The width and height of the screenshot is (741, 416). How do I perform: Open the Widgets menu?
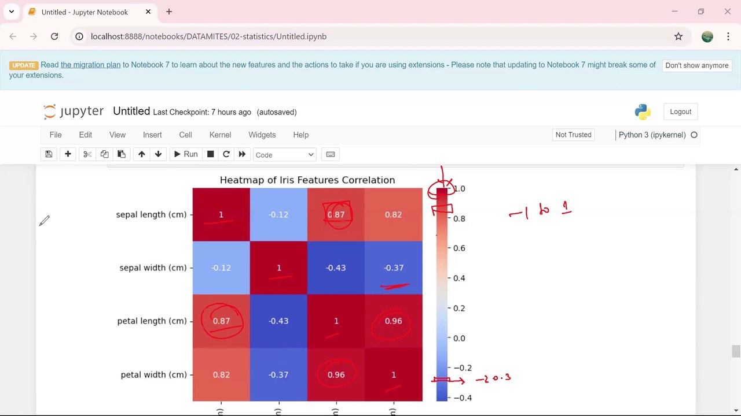[262, 135]
